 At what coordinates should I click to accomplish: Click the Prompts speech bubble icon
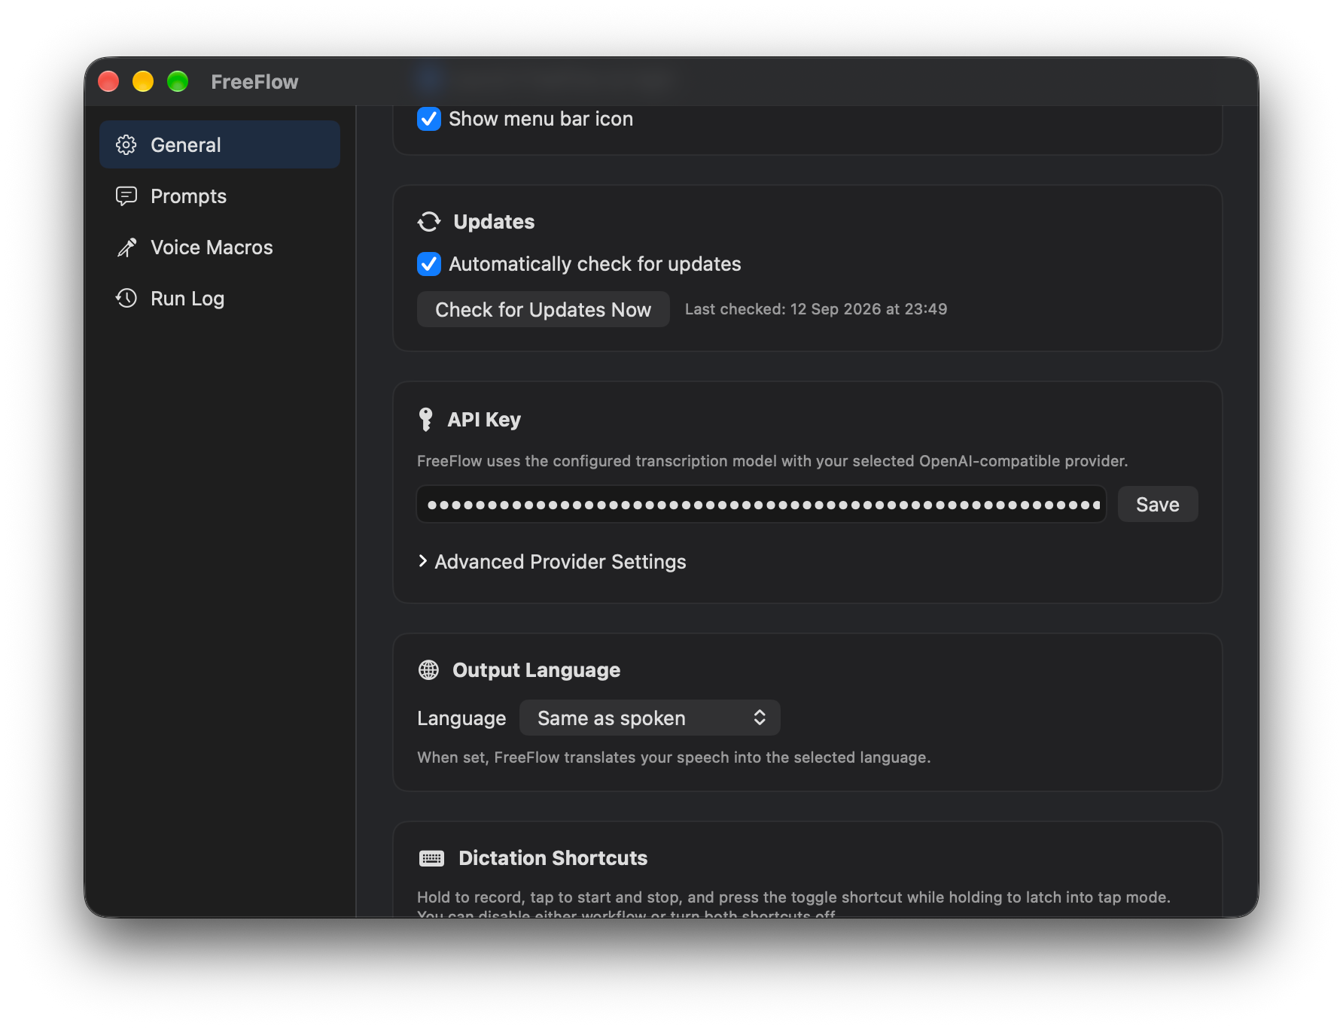pyautogui.click(x=126, y=196)
